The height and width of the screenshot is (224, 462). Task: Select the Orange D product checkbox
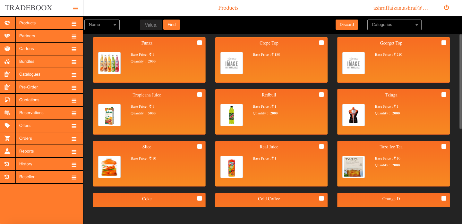(x=444, y=198)
